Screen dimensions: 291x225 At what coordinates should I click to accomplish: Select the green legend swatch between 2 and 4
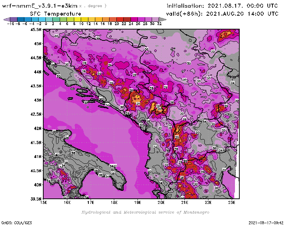[56, 20]
